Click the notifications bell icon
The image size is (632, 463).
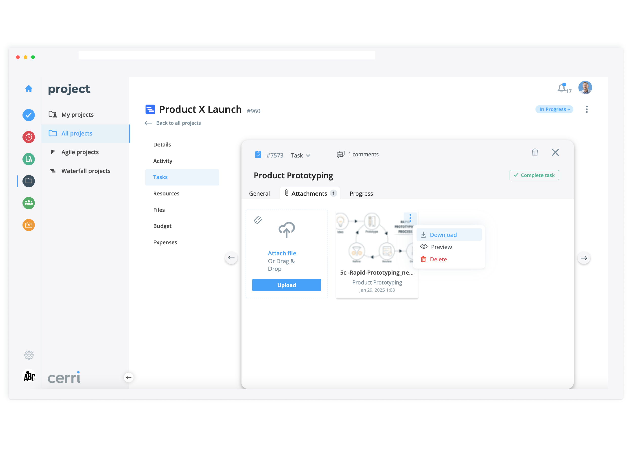(561, 88)
